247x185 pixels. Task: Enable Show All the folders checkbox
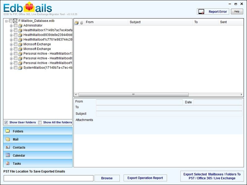click(40, 122)
